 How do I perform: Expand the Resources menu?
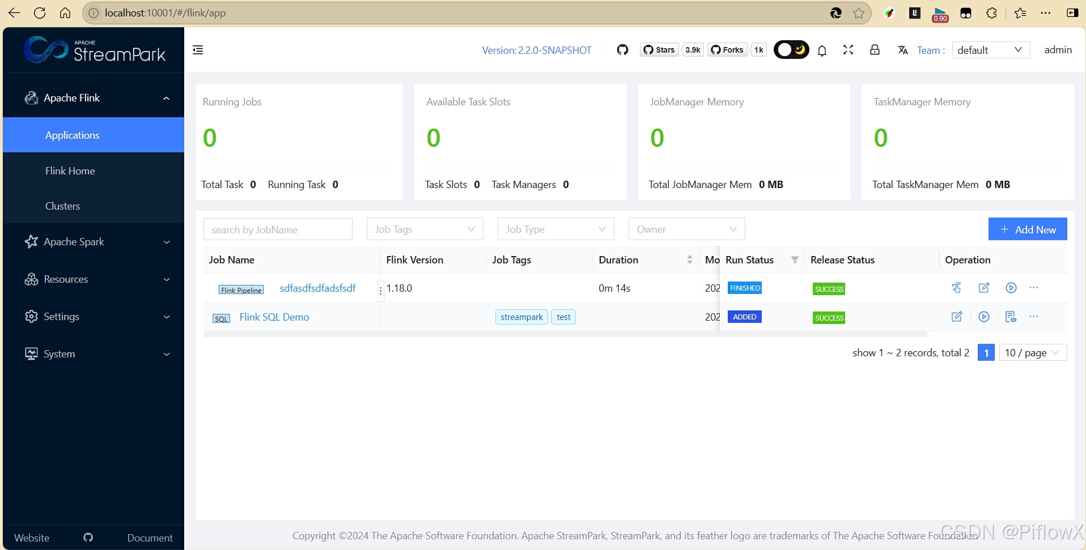(94, 279)
